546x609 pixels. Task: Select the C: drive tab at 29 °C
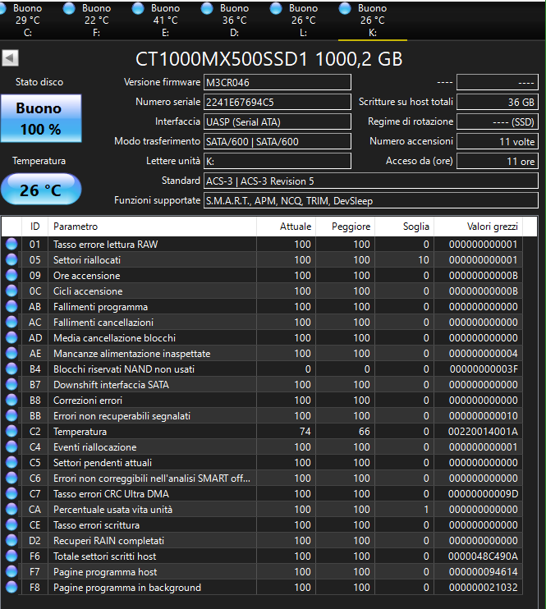[23, 20]
